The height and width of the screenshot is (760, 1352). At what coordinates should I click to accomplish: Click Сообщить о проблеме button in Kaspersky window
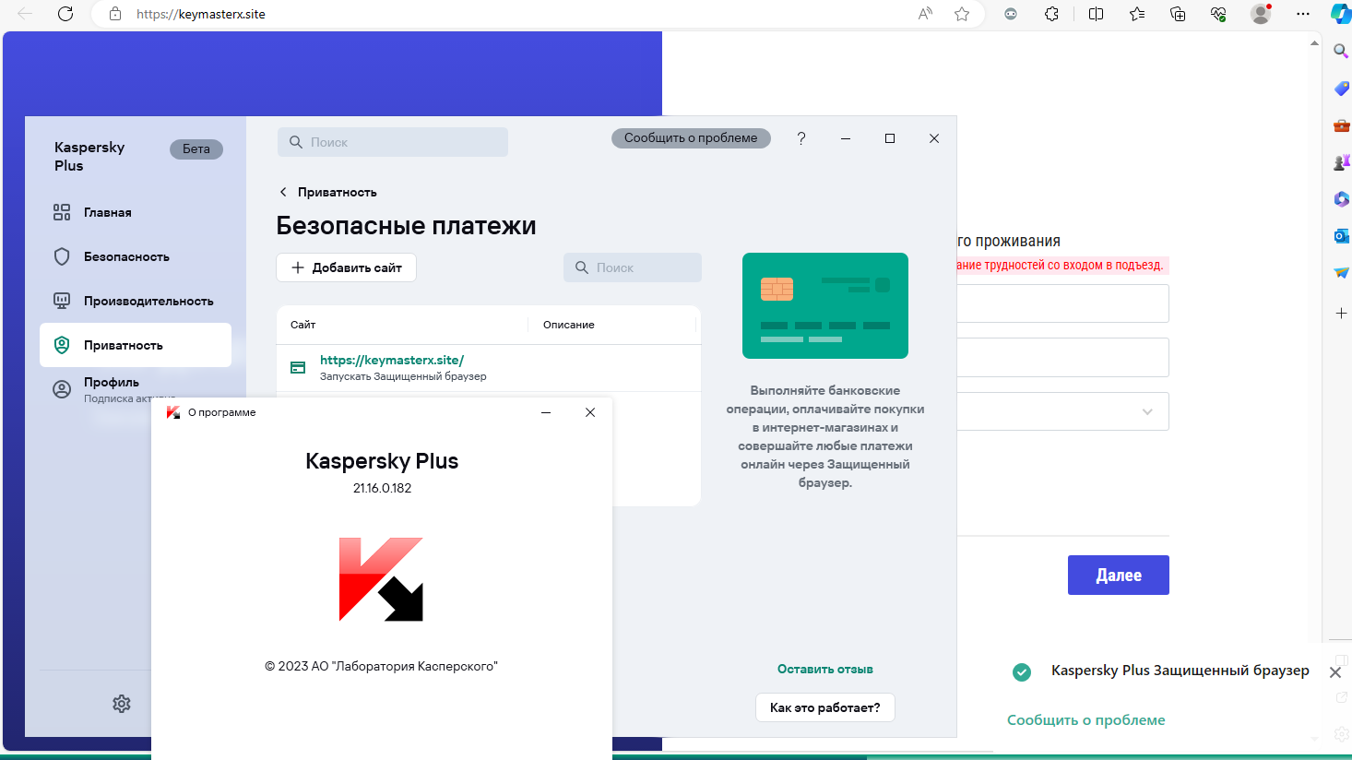[691, 138]
